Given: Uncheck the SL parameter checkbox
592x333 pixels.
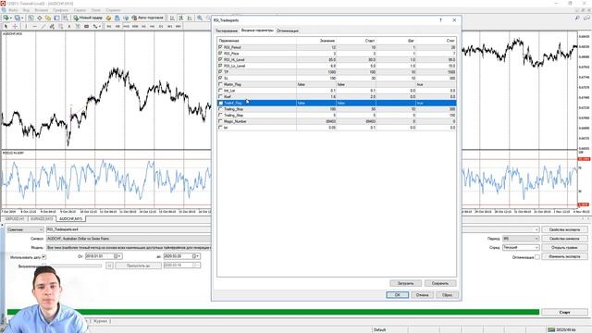Looking at the screenshot, I should [220, 78].
